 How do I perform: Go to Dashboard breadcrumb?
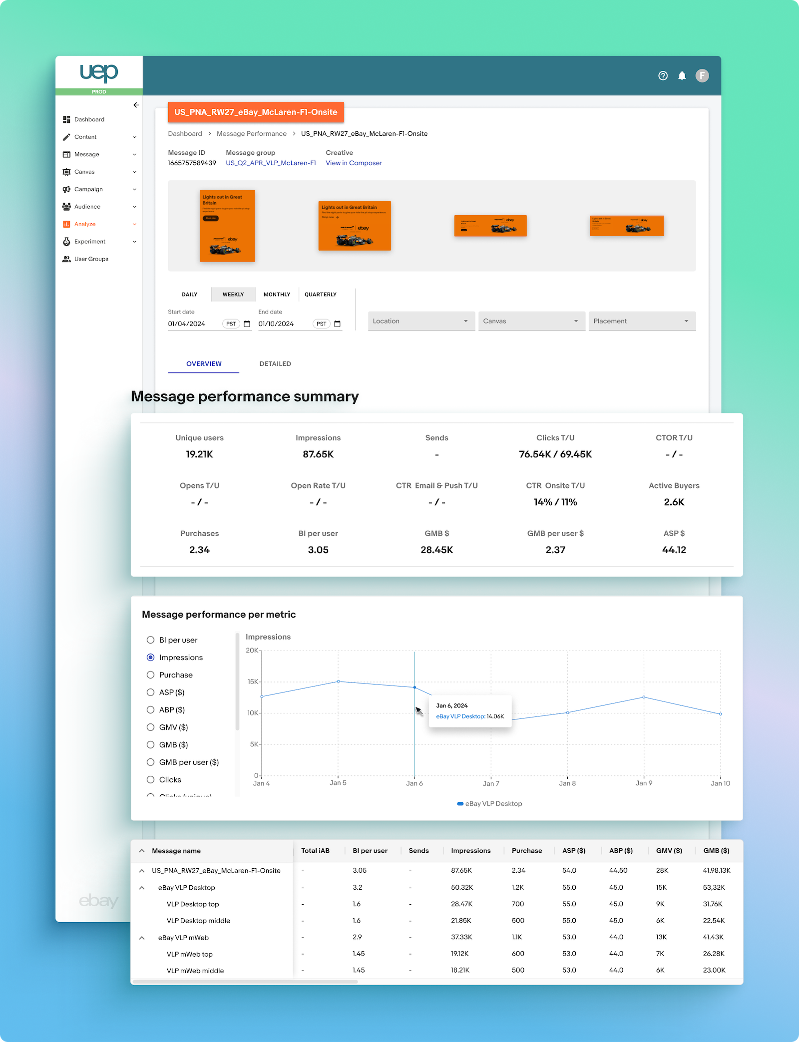(185, 134)
